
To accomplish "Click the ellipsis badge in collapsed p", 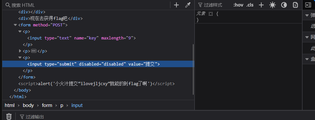I will (34, 51).
